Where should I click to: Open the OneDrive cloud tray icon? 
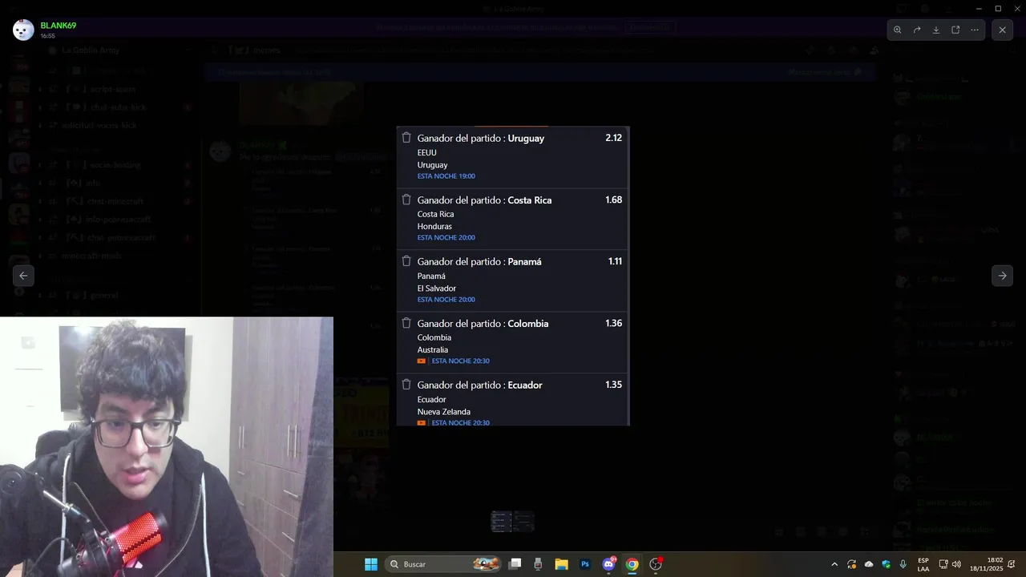[869, 564]
